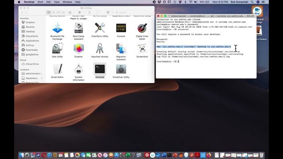Screen dimensions: 283x159
Task: Click the Bluetooth menu bar icon
Action: point(185,2)
